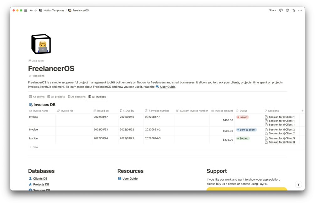Switch to All clients tab
Image resolution: width=315 pixels, height=204 pixels.
[37, 97]
